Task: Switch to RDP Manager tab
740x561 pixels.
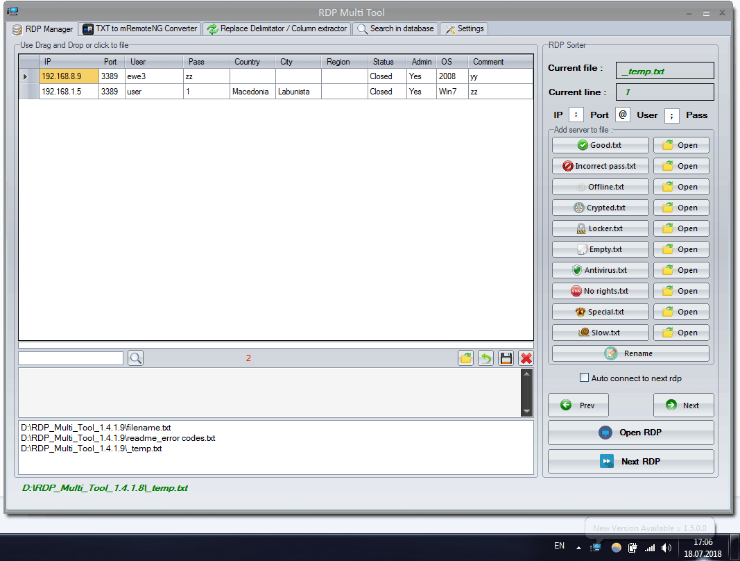Action: pos(43,29)
